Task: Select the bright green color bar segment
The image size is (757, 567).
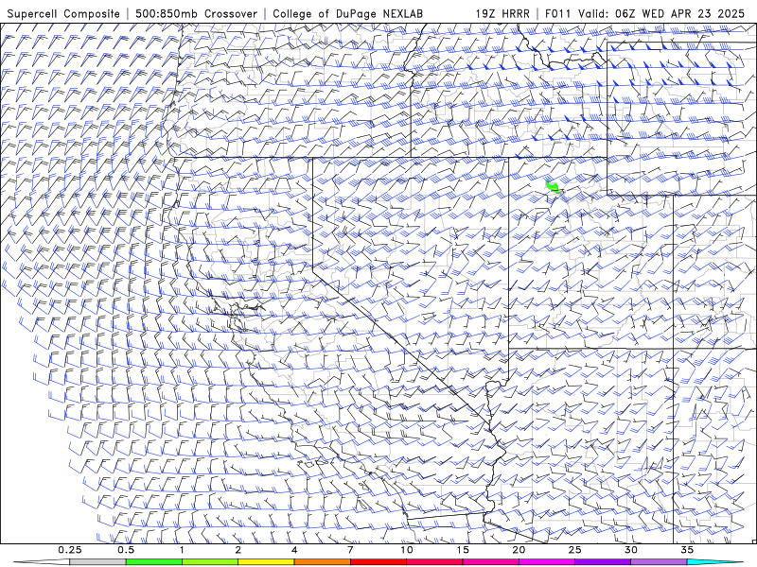Action: click(154, 562)
